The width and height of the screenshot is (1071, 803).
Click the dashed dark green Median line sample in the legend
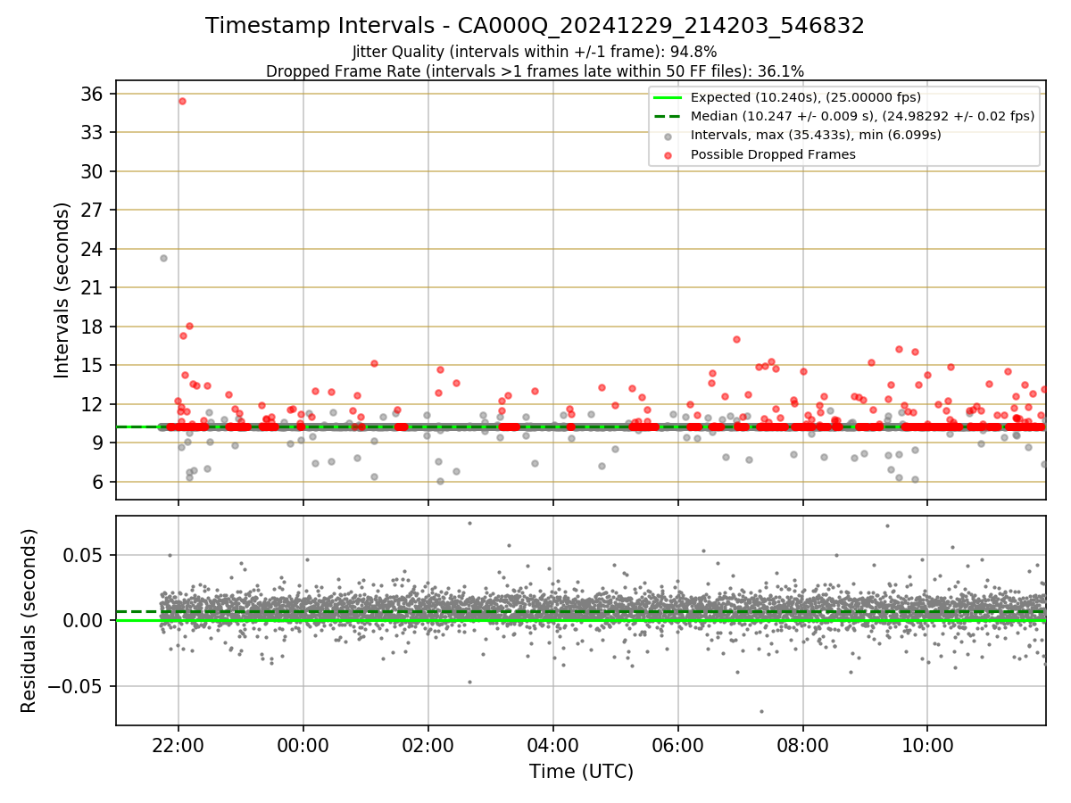click(x=668, y=116)
